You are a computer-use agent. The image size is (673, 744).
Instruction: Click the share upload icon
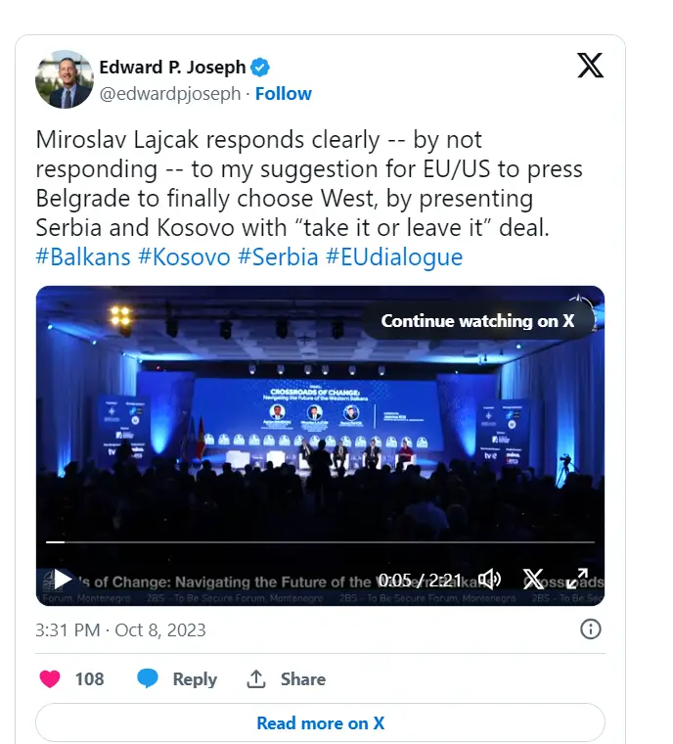pos(256,679)
